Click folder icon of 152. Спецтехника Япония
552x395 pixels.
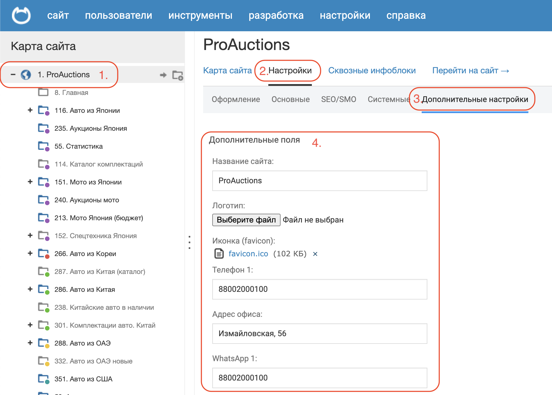click(x=44, y=236)
